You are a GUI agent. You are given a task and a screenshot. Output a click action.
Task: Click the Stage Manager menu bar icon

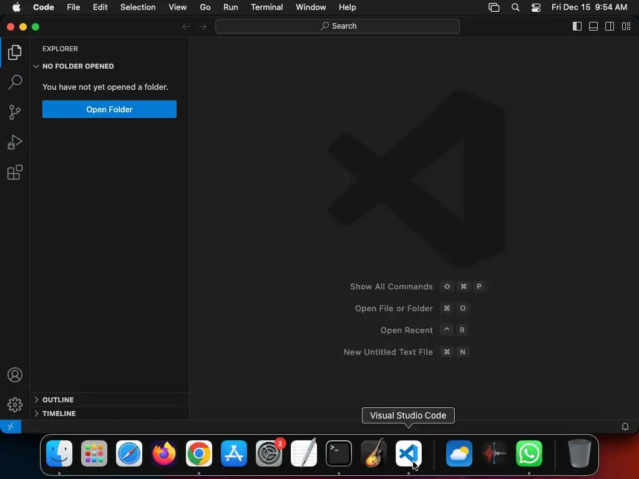[494, 7]
